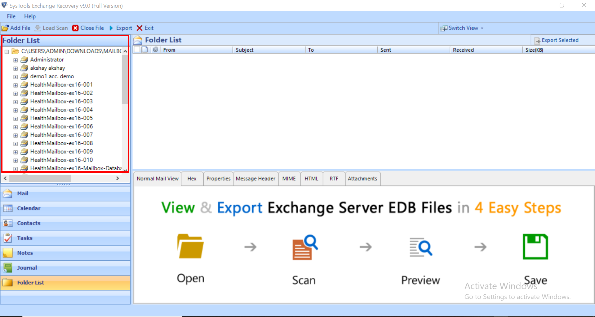Select HealthMailbox-ex16-Mailbox-Database entry

[x=76, y=168]
